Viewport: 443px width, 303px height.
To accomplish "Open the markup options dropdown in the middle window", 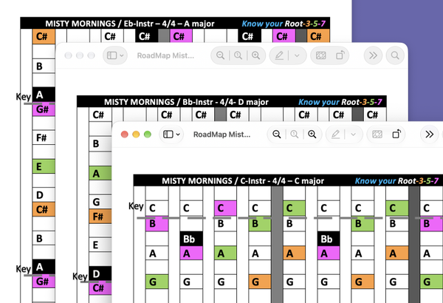I will tap(297, 55).
